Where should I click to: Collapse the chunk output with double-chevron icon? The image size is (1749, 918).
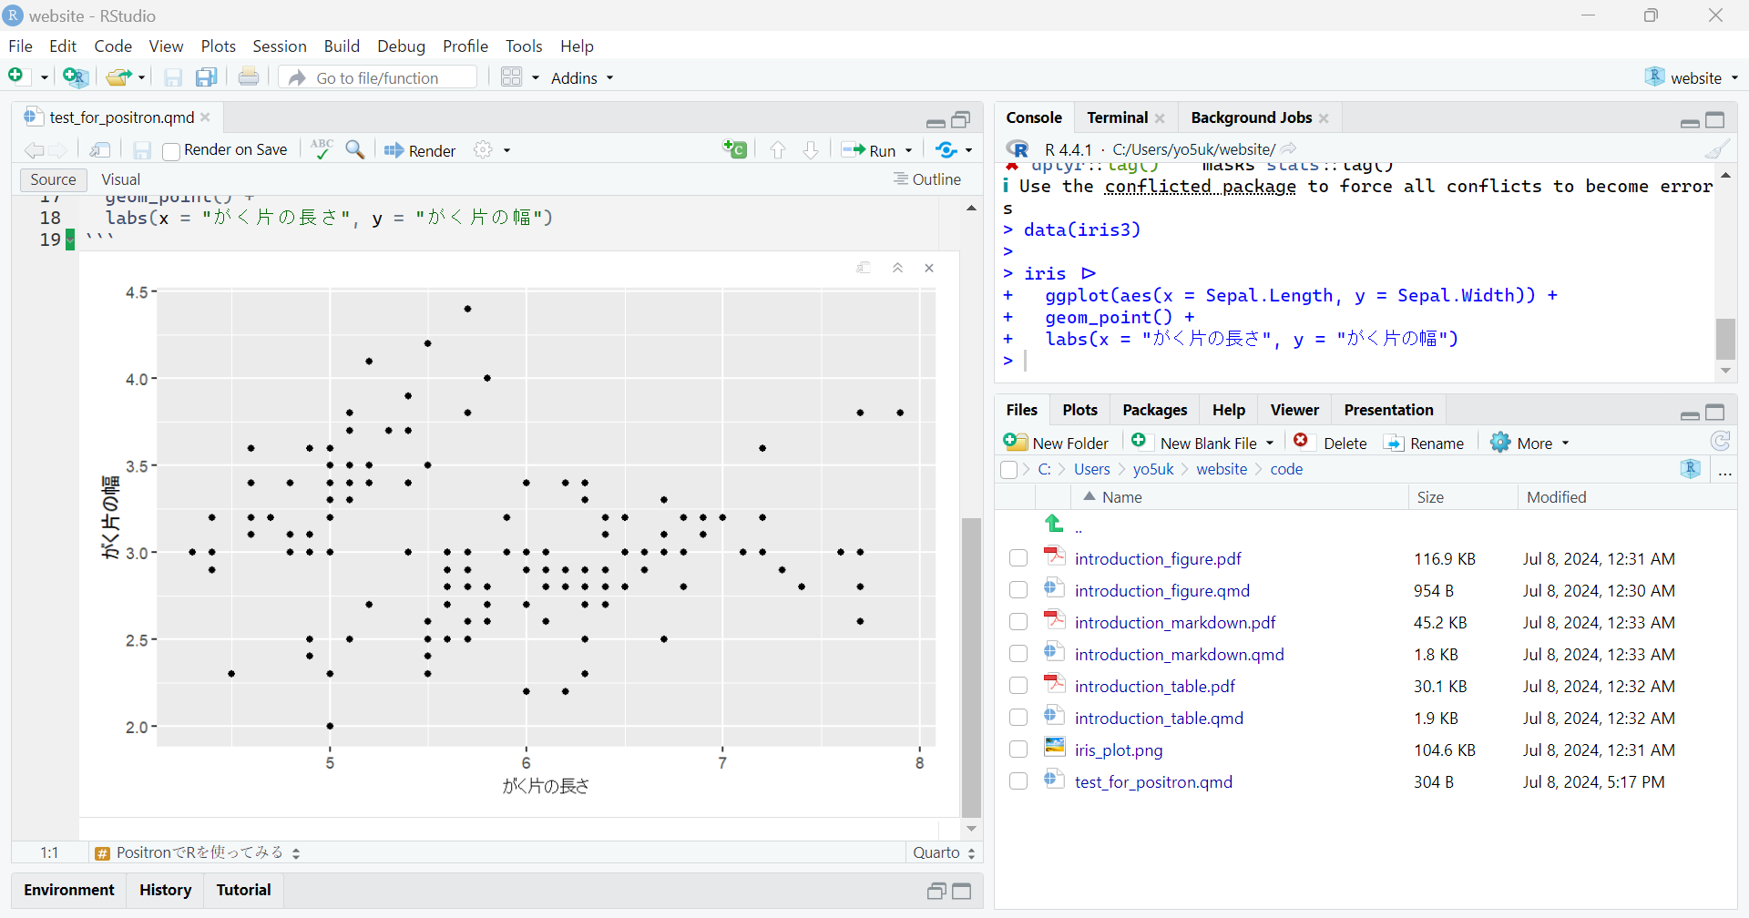(x=897, y=268)
